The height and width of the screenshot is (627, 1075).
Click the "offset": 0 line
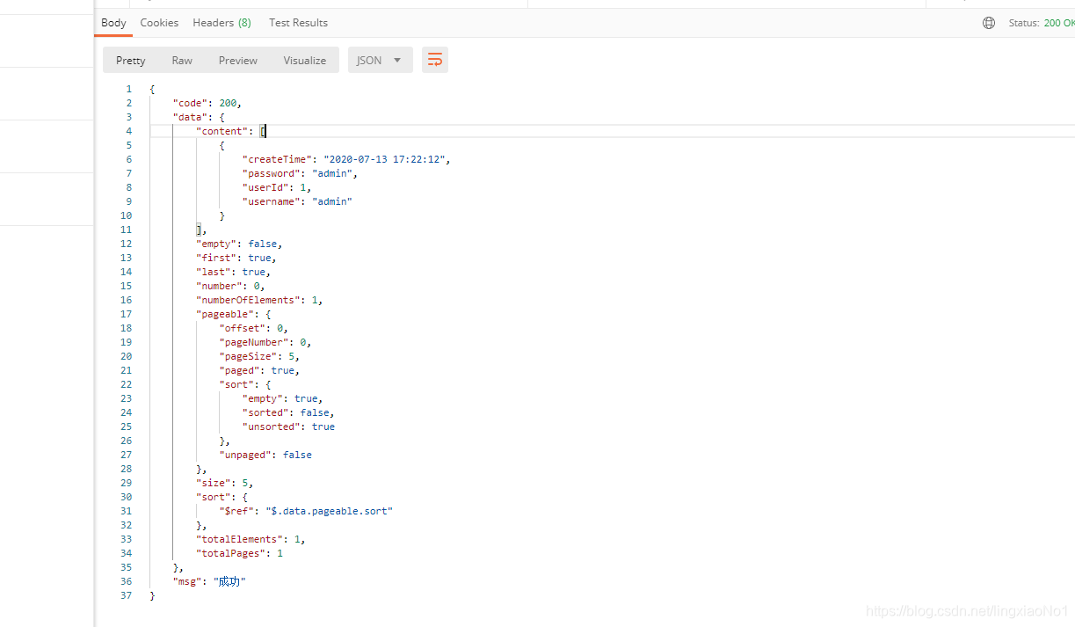click(254, 328)
